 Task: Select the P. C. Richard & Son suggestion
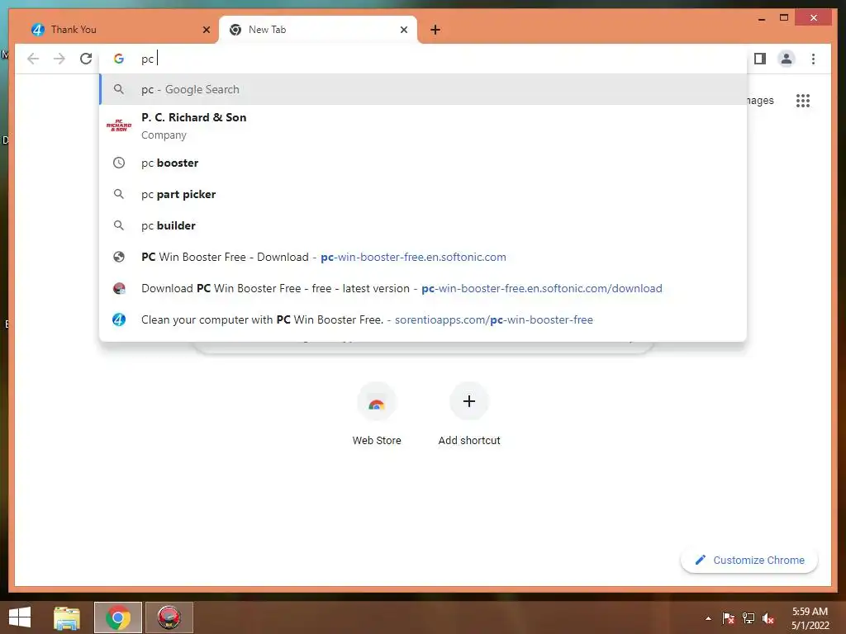(423, 125)
